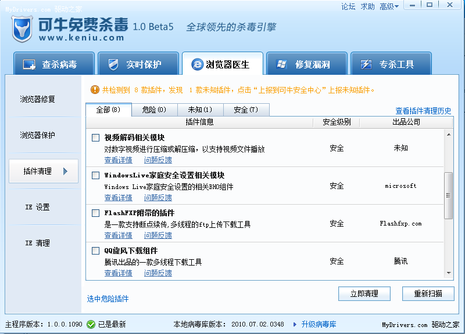Click the Keniu bull shield logo
Viewport: 465px width, 334px height.
coord(22,28)
